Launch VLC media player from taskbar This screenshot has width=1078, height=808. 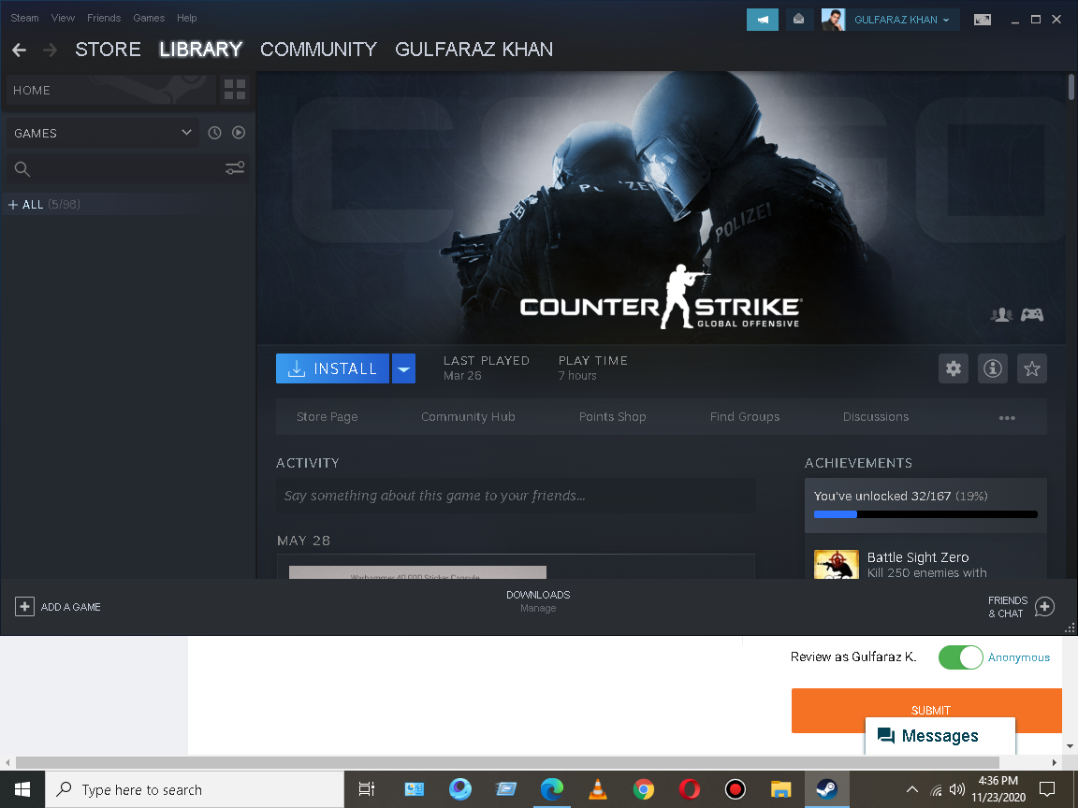(597, 789)
